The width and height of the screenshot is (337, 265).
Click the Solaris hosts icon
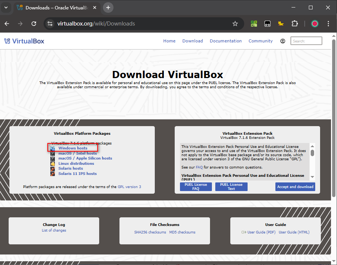click(53, 169)
